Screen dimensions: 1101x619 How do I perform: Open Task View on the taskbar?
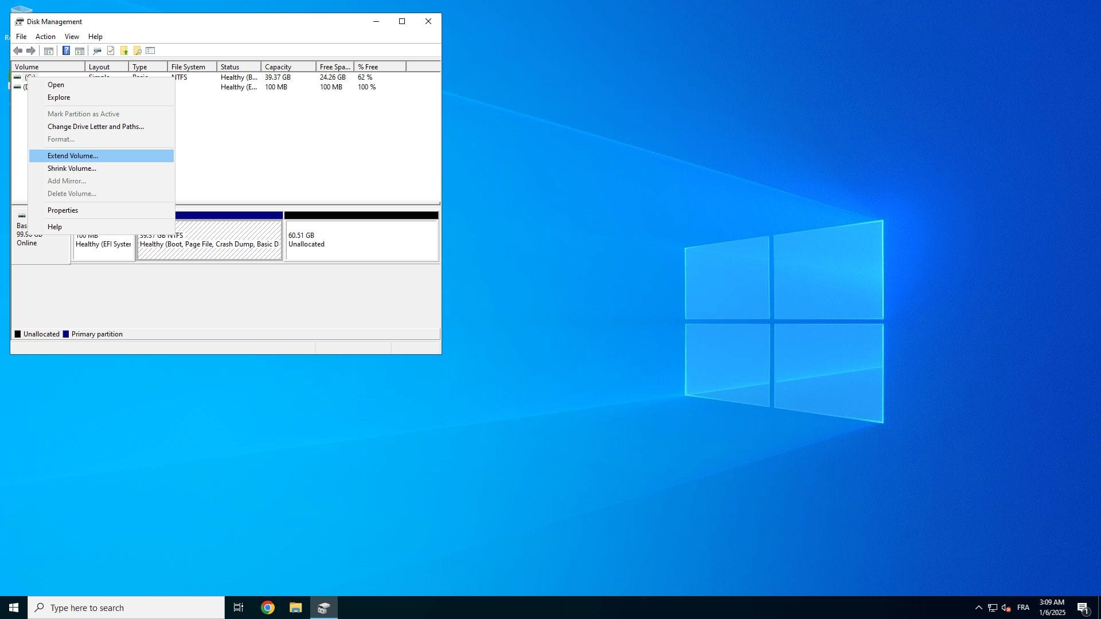coord(239,608)
